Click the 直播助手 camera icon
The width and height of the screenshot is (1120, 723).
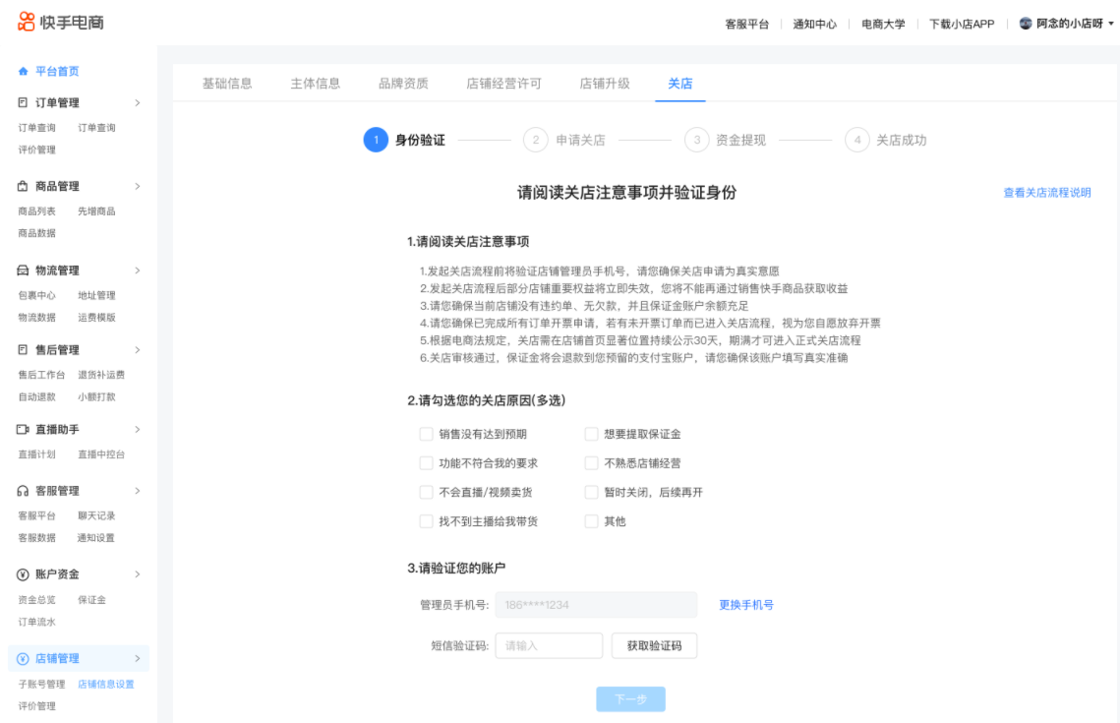tap(23, 430)
